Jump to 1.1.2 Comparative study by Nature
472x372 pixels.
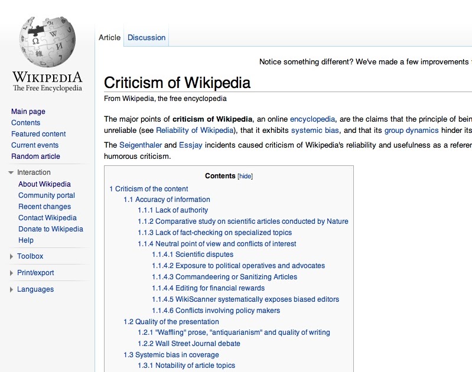coord(243,221)
